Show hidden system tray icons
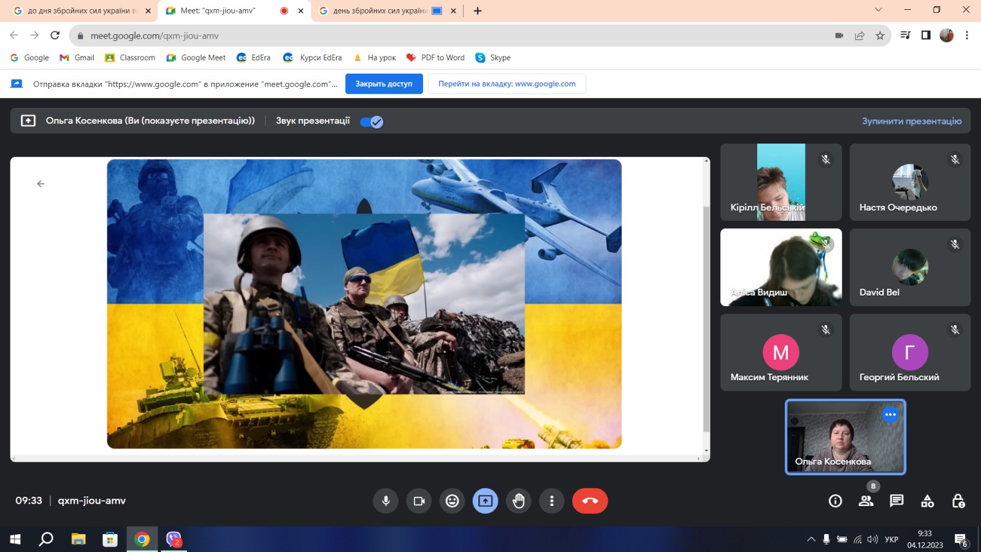The height and width of the screenshot is (552, 981). point(811,540)
